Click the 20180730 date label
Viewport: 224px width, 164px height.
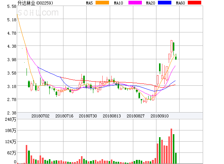pyautogui.click(x=88, y=116)
